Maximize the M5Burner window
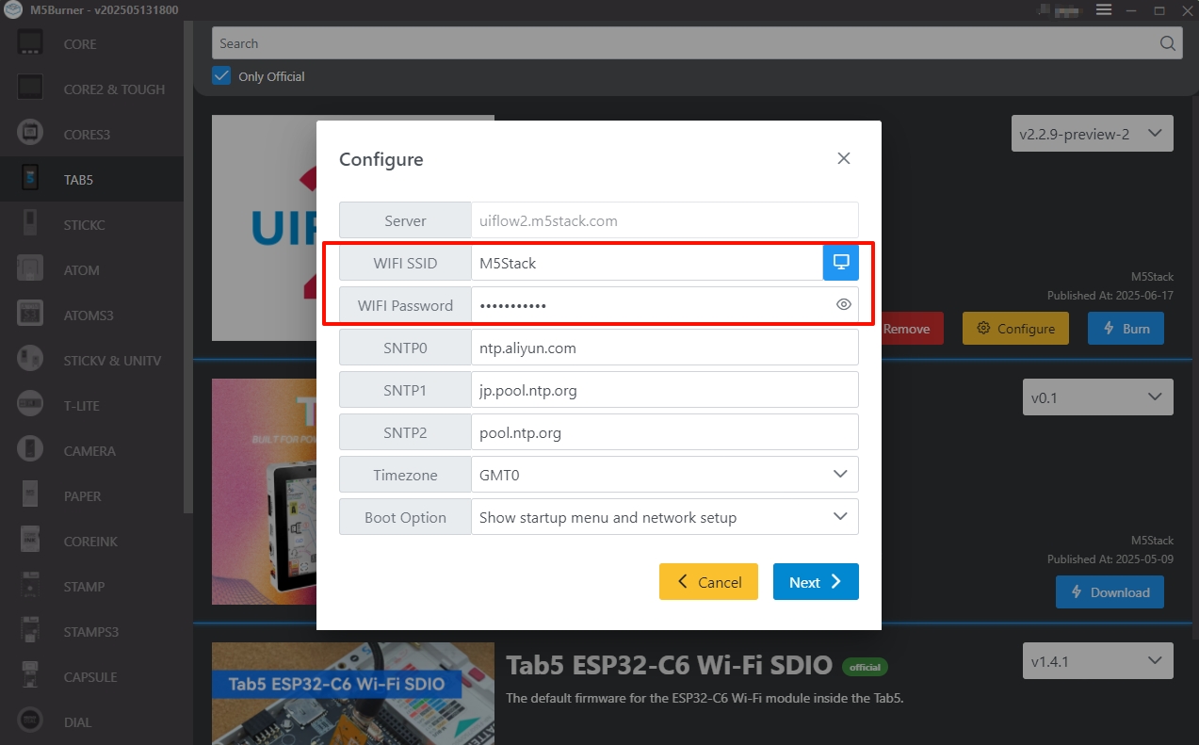This screenshot has height=745, width=1199. (1159, 9)
